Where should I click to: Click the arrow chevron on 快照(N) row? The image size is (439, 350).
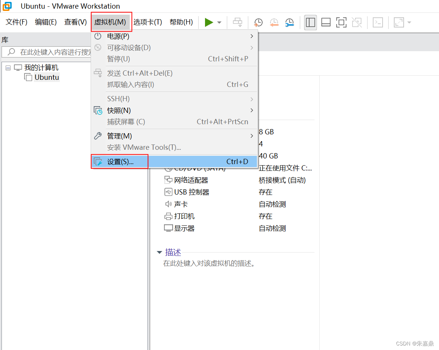click(x=251, y=110)
